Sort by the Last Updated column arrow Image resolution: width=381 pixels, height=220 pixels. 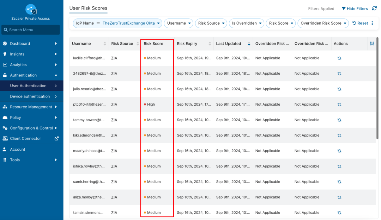[x=249, y=44]
